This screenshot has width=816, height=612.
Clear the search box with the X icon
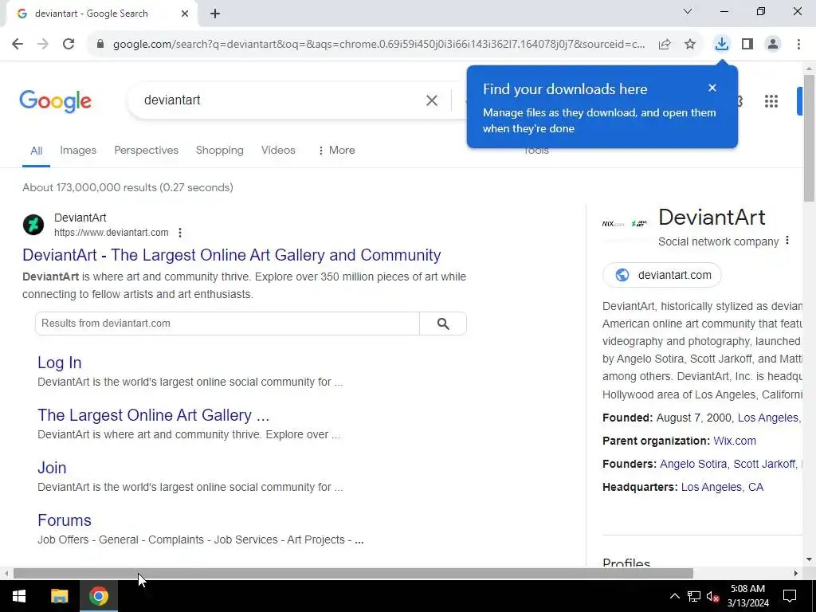[x=432, y=100]
